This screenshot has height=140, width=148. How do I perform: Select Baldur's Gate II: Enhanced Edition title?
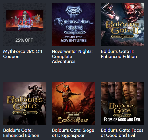[x=119, y=54]
